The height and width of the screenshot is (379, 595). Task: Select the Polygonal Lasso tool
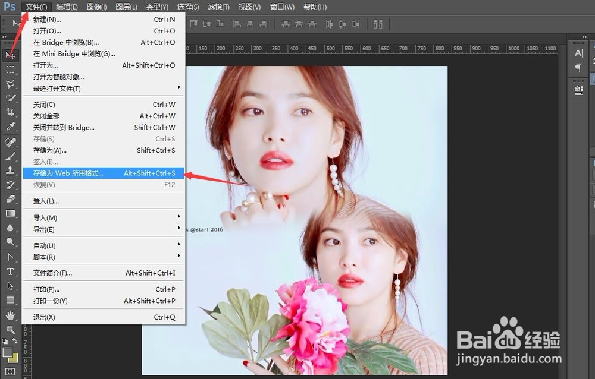10,84
